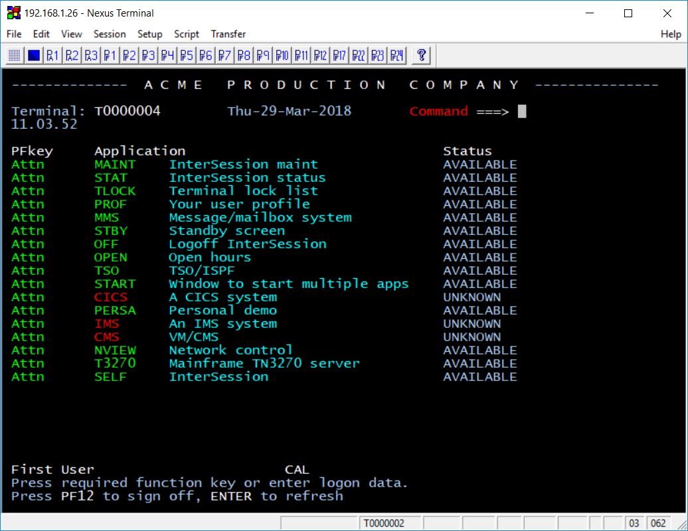Click the solid blue screen toolbar icon
Image resolution: width=688 pixels, height=531 pixels.
point(34,55)
